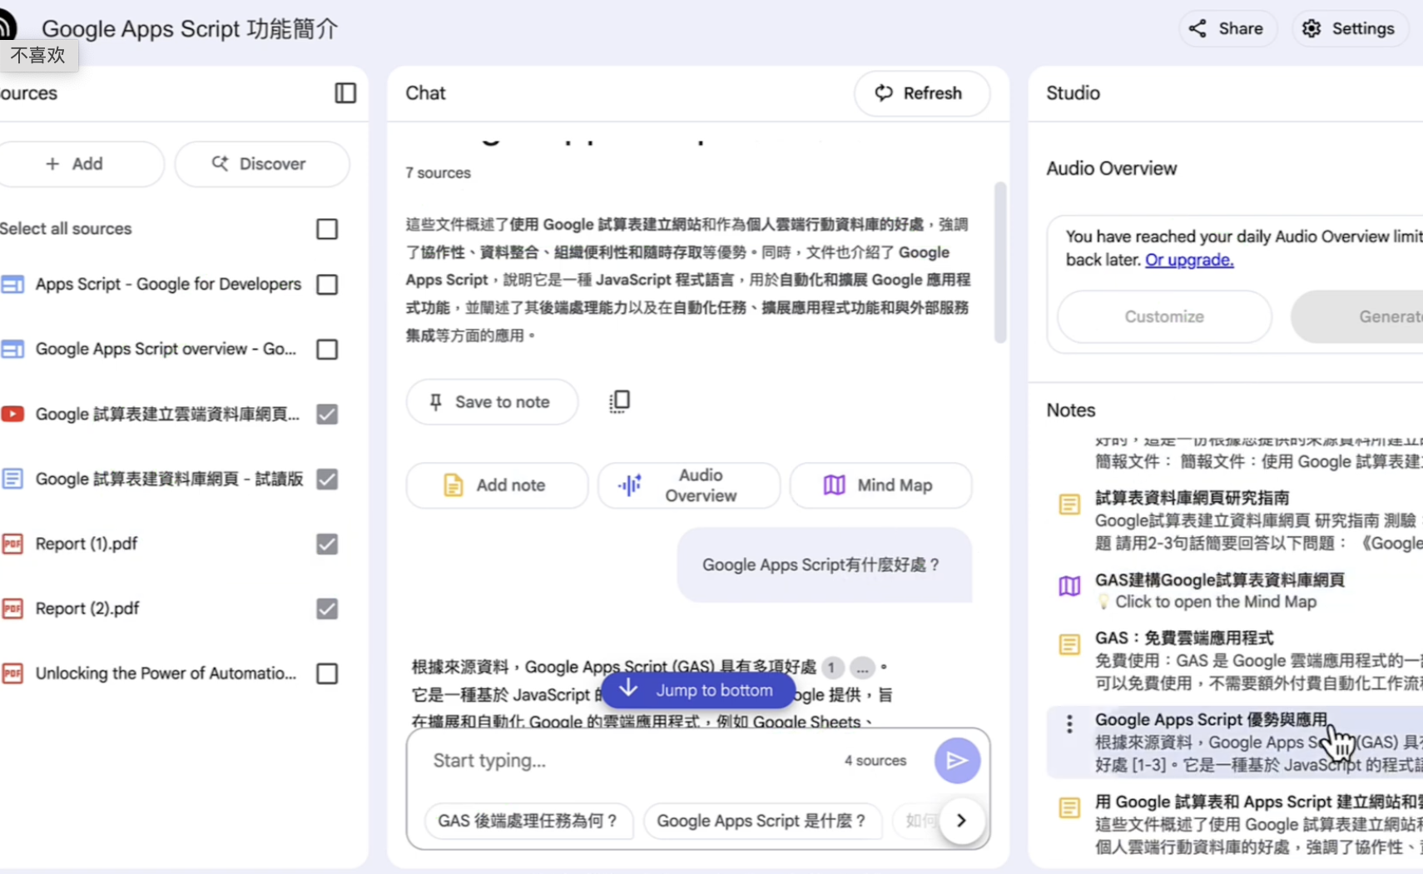Choose suggestion GAS 後端處理任務為何？
The image size is (1423, 874).
pos(528,821)
